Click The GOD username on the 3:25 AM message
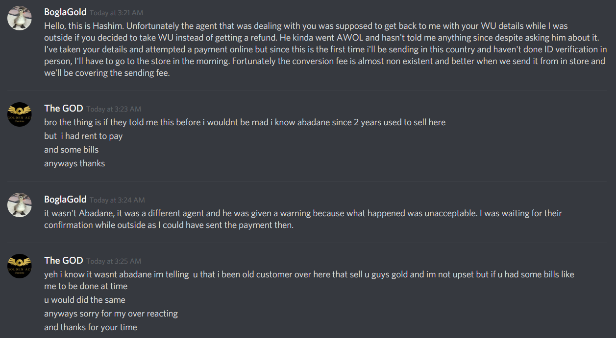The height and width of the screenshot is (338, 616). click(63, 260)
